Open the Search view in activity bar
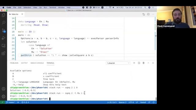Image resolution: width=196 pixels, height=110 pixels. 3,23
